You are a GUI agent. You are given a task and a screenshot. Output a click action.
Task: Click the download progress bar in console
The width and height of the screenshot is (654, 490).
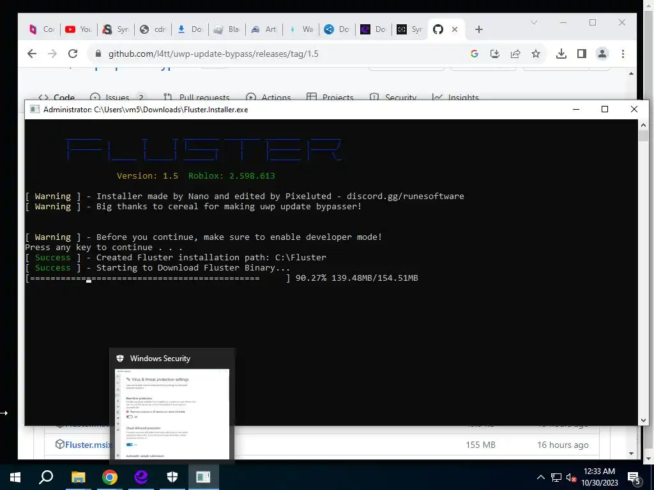click(x=158, y=278)
